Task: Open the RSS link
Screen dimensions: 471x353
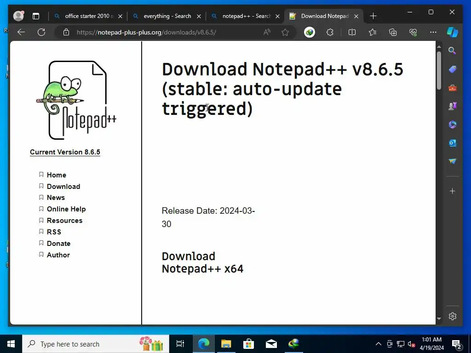Action: [x=54, y=232]
